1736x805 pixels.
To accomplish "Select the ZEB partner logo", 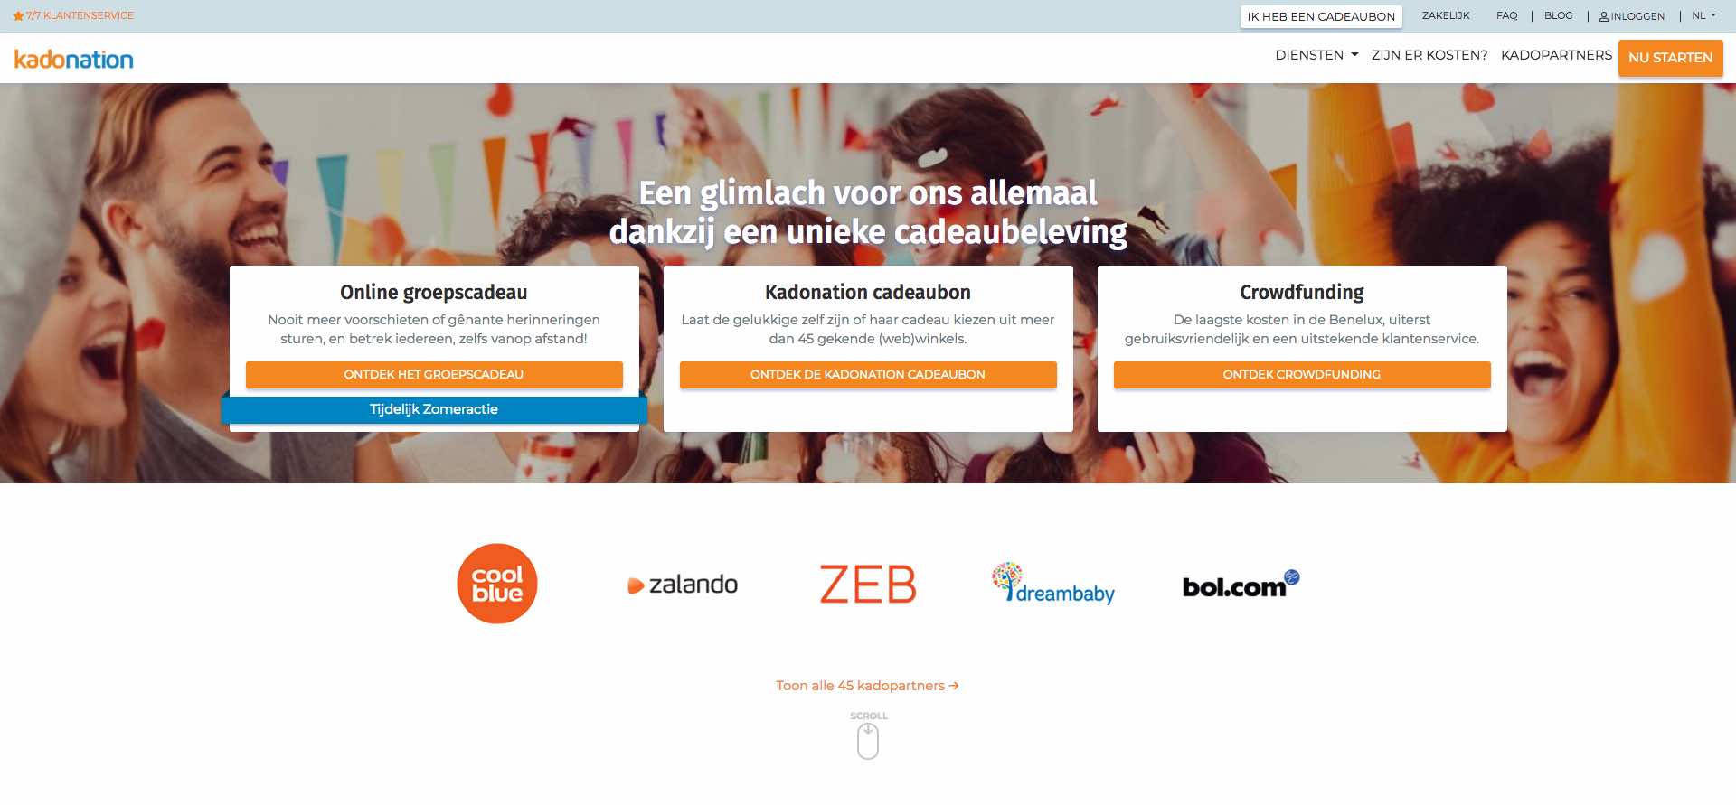I will coord(867,584).
